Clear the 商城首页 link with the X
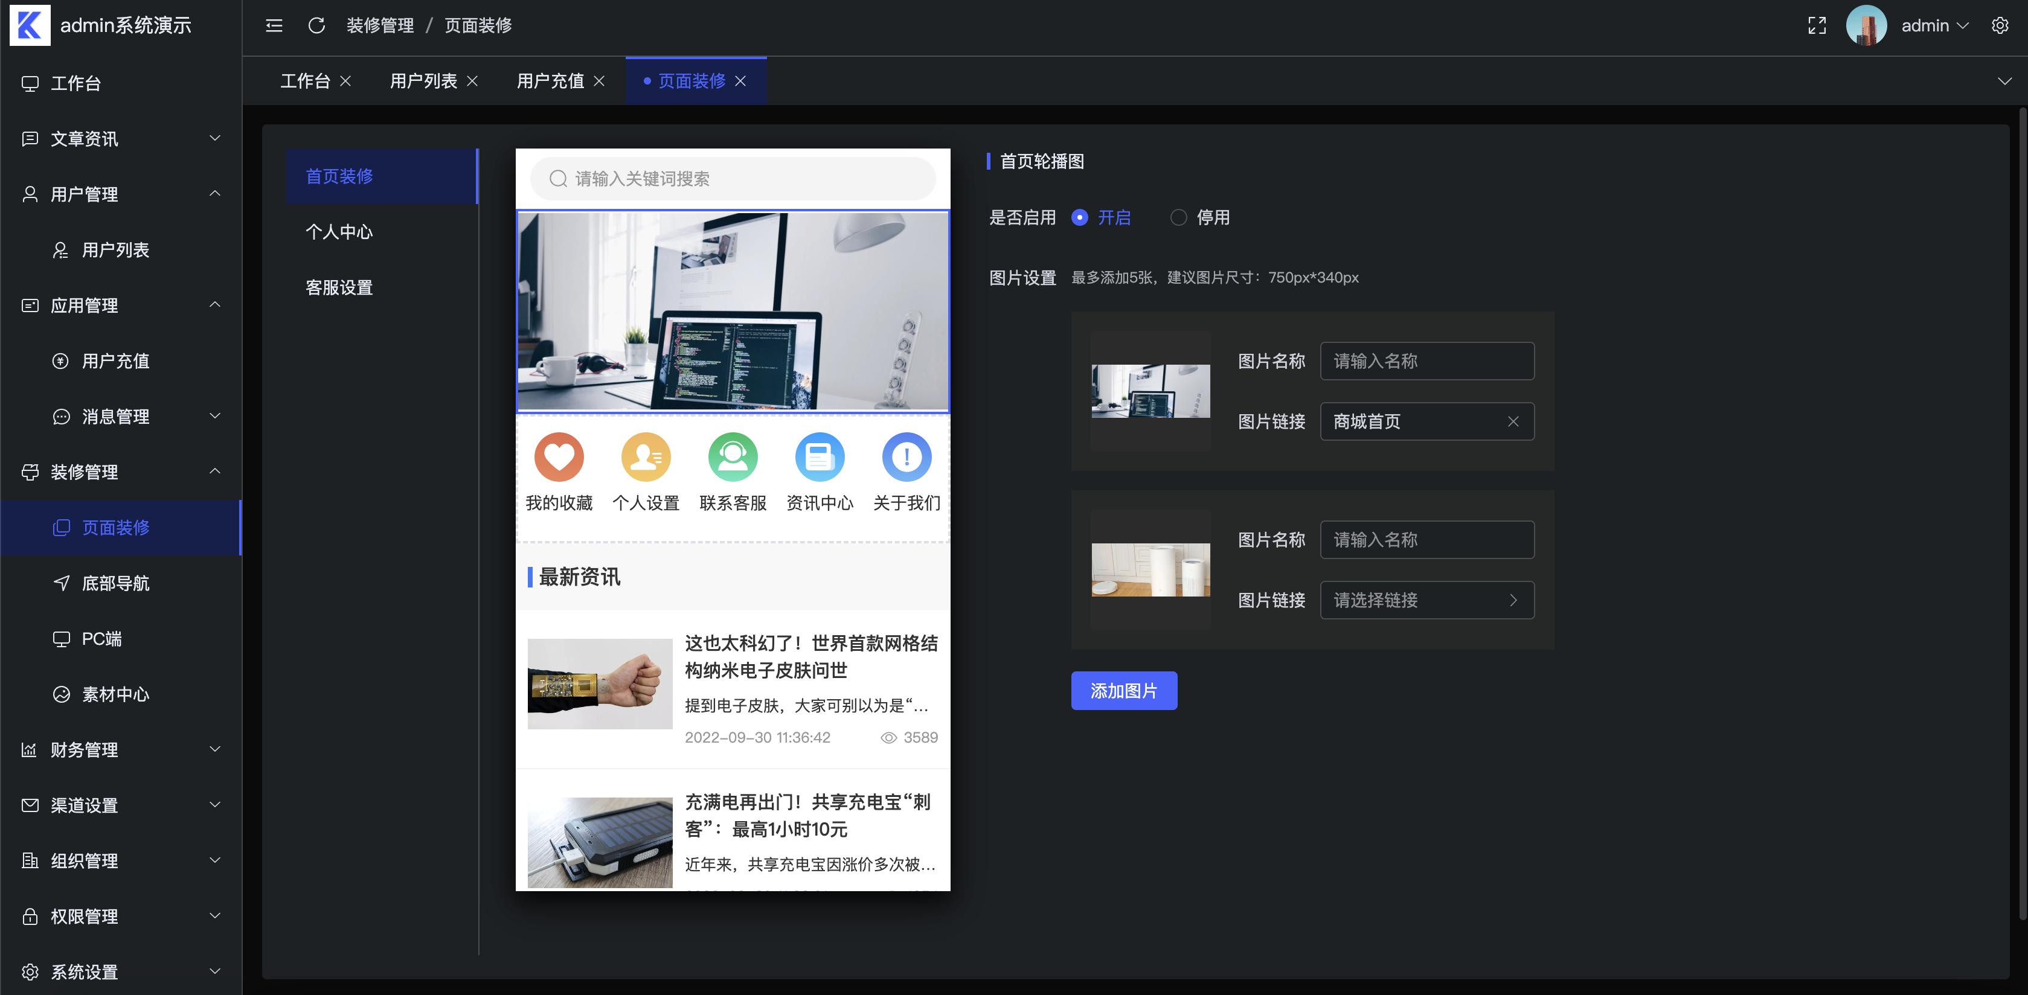Screen dimensions: 2028x995 tap(1514, 421)
